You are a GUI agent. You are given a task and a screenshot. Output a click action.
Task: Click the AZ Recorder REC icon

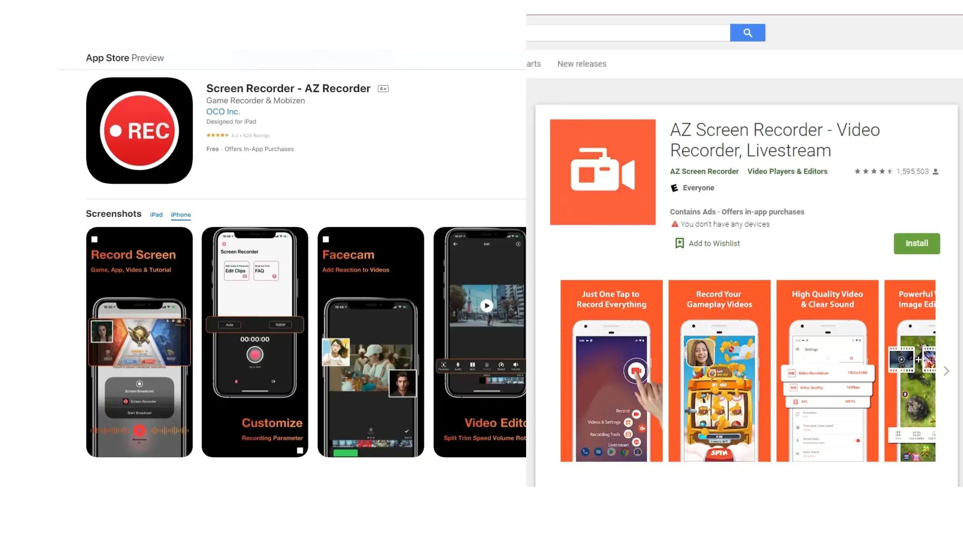(140, 131)
